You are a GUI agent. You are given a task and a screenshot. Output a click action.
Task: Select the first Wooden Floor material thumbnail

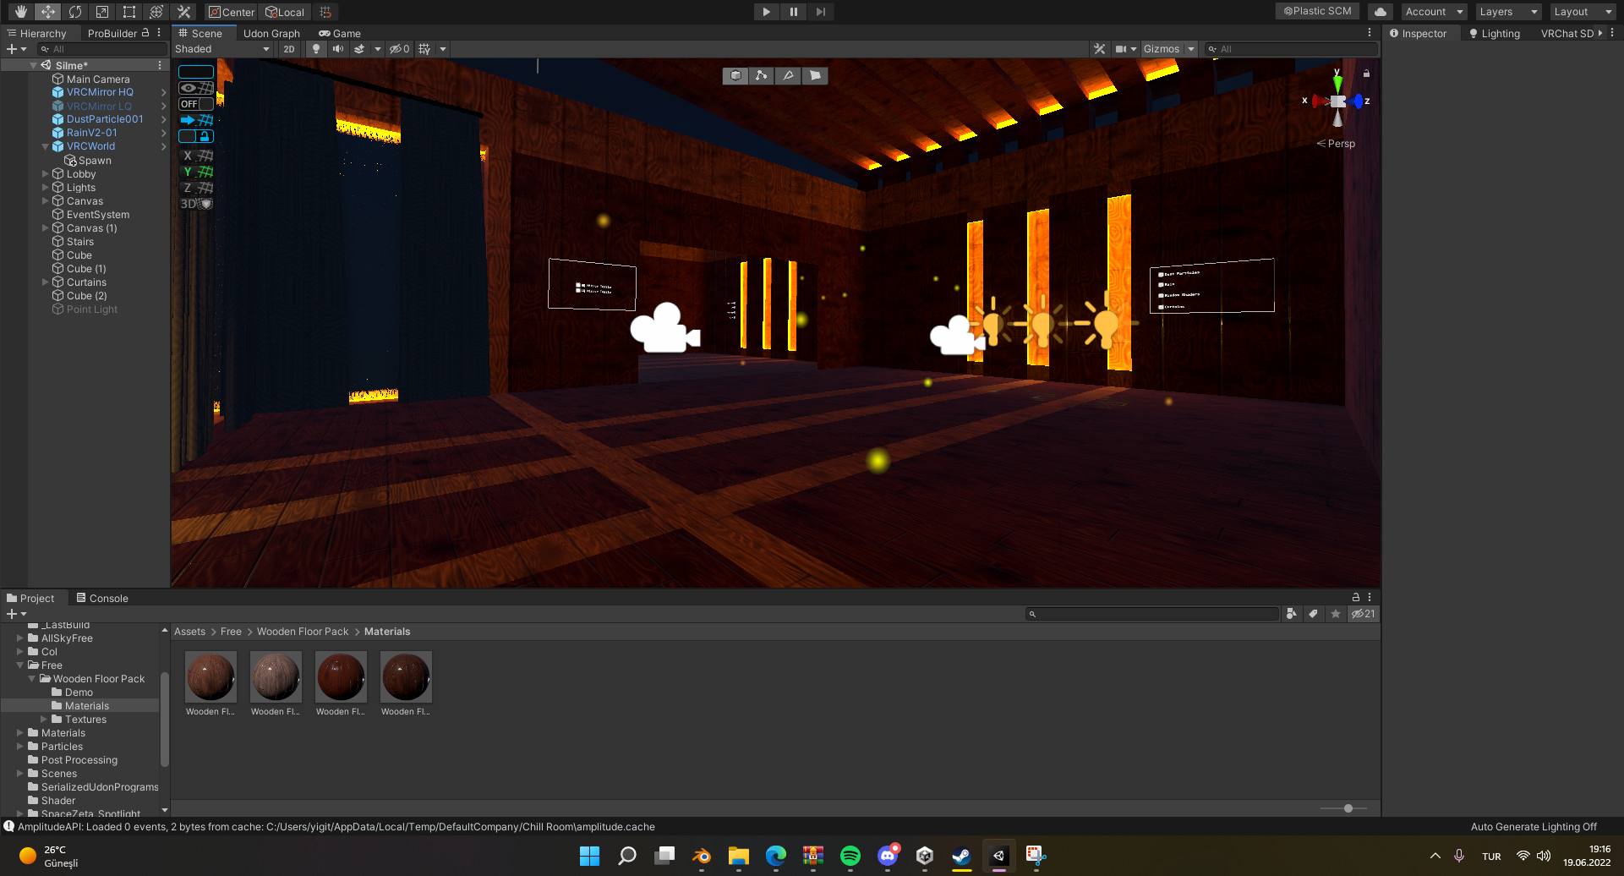click(211, 677)
